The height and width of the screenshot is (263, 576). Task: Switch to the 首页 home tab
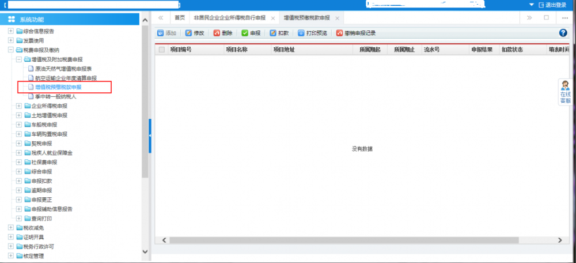click(180, 18)
